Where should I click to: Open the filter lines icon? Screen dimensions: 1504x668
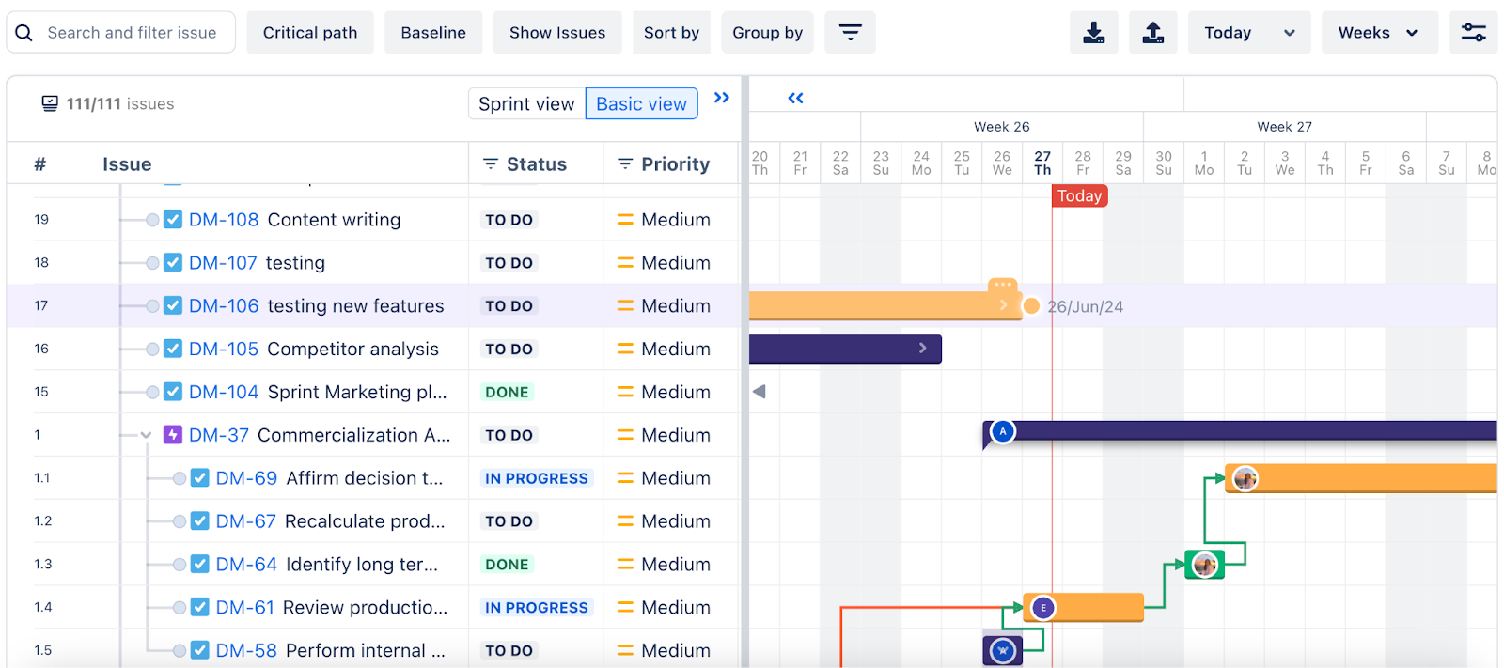pos(850,33)
